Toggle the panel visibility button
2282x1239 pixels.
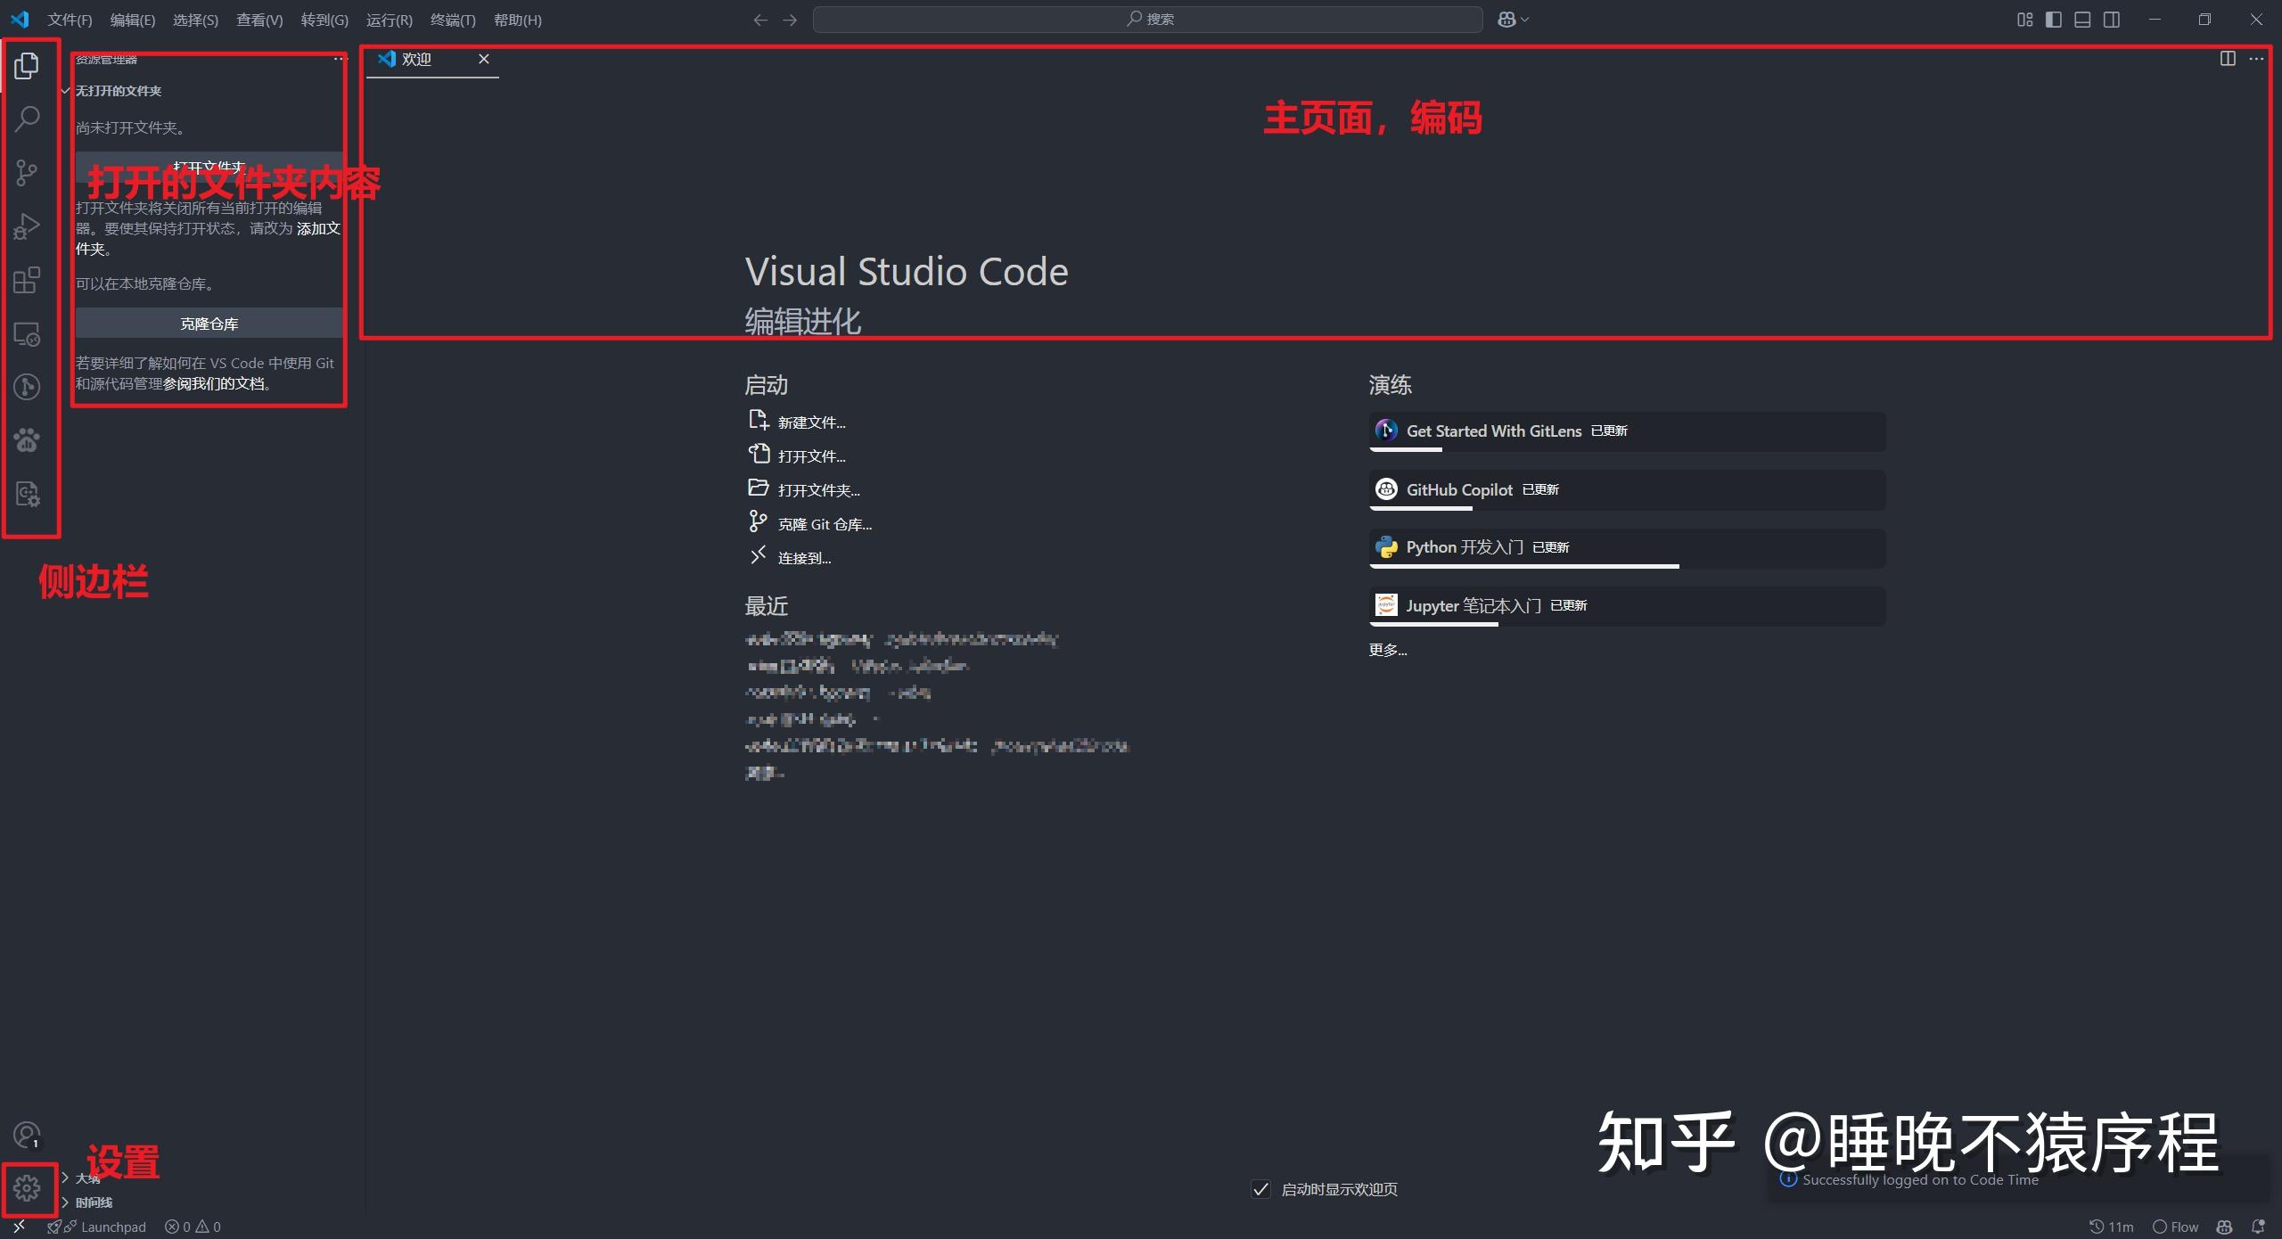click(x=2082, y=19)
